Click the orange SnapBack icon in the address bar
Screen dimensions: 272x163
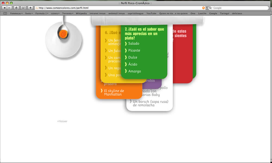tap(204, 8)
